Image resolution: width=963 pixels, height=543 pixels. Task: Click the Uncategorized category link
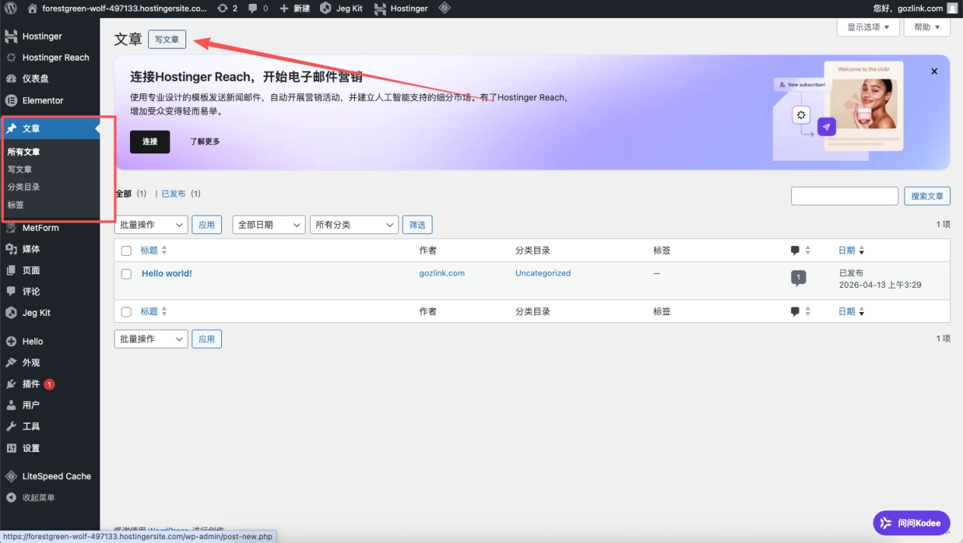coord(543,273)
